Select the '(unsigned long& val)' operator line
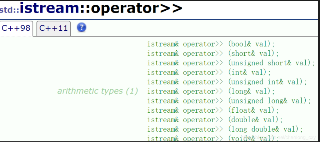The width and height of the screenshot is (320, 142). (x=229, y=101)
